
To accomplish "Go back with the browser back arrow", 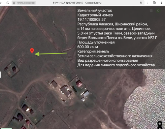I will 1,3.
